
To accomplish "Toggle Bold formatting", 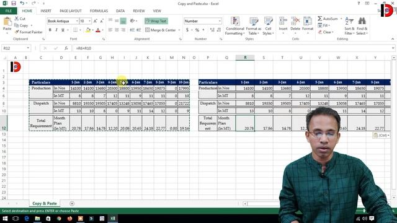I will coord(50,30).
